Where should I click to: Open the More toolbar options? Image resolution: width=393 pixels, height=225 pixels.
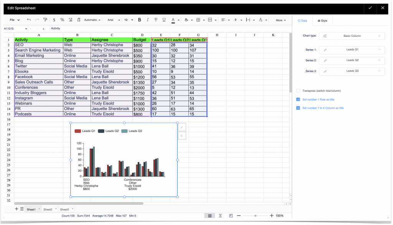pos(280,20)
